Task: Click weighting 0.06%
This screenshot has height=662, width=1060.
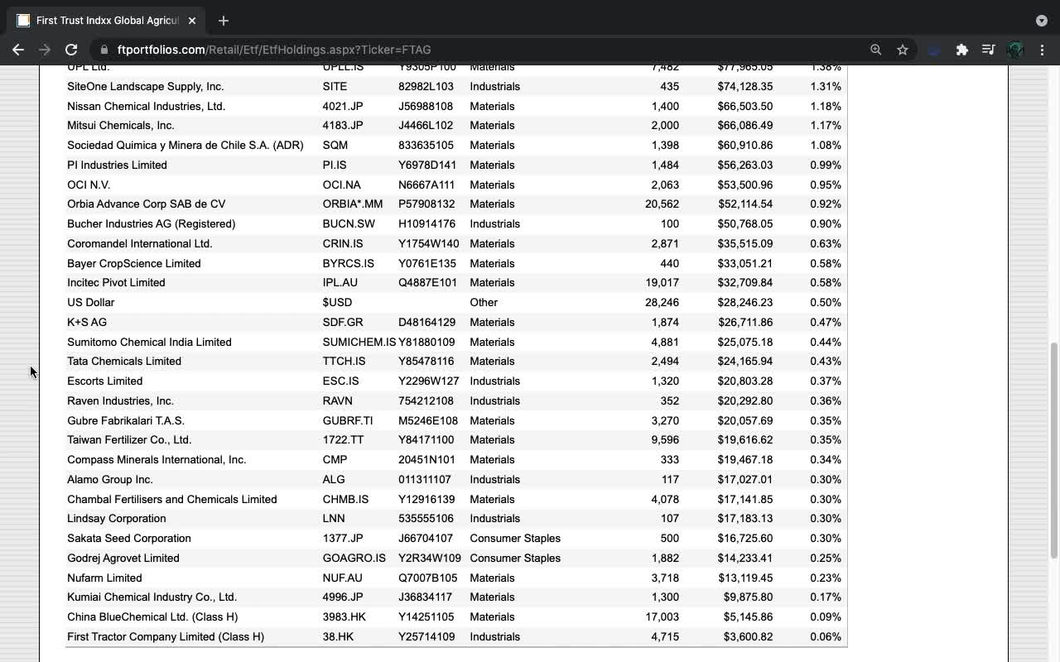Action: 826,636
